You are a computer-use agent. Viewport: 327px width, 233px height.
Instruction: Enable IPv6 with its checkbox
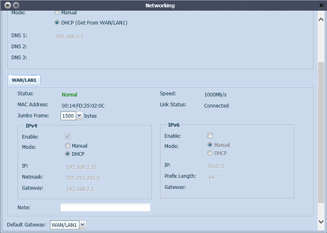point(210,136)
